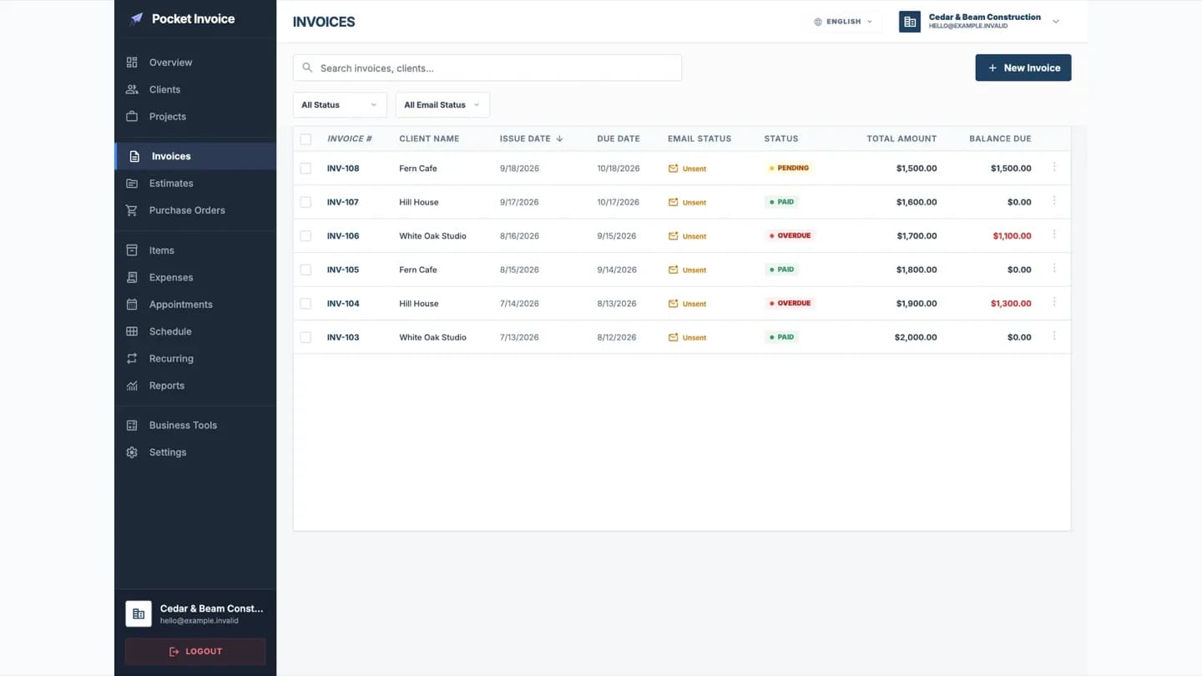Open the row actions menu for INV-108
Viewport: 1202px width, 676px height.
coord(1054,168)
